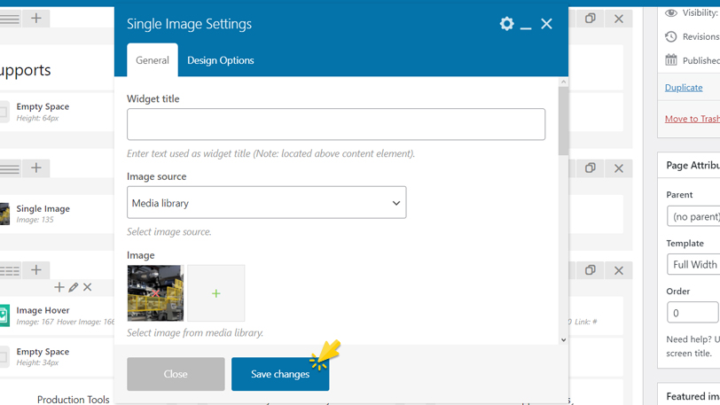Click the X icon beside the pencil
This screenshot has width=720, height=405.
coord(88,287)
